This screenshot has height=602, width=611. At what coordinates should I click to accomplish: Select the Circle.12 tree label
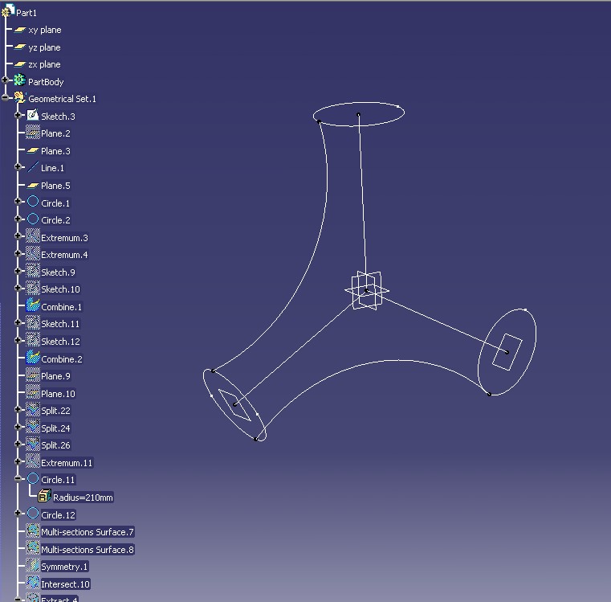58,515
